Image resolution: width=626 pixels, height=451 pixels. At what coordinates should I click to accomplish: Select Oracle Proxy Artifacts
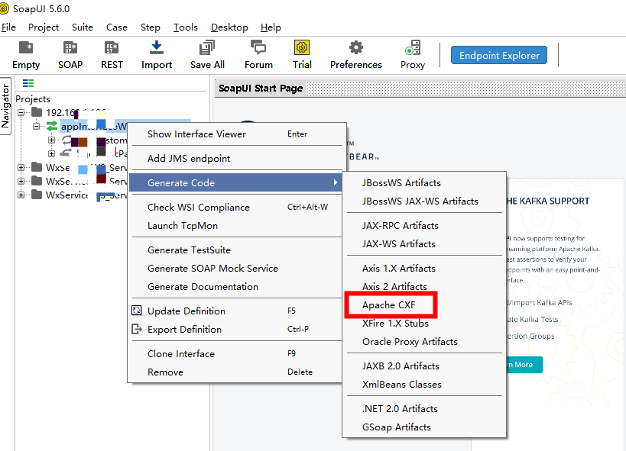[424, 342]
